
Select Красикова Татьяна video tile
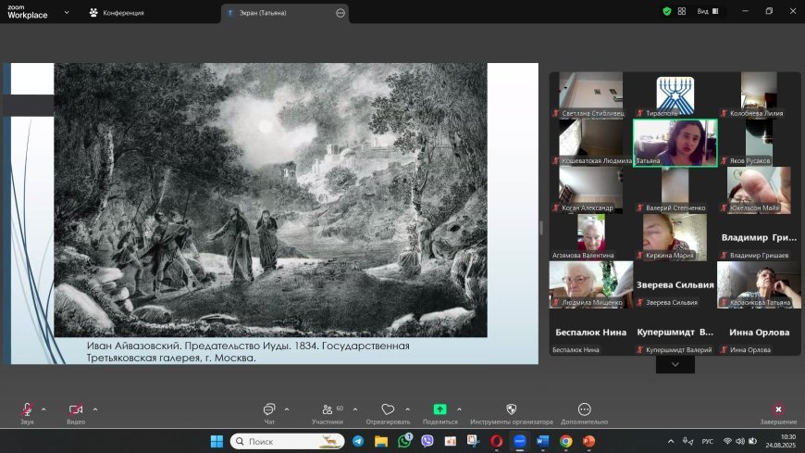coord(759,284)
